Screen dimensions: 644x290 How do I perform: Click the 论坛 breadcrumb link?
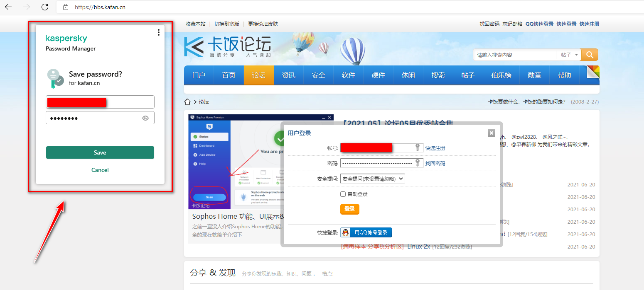coord(204,102)
